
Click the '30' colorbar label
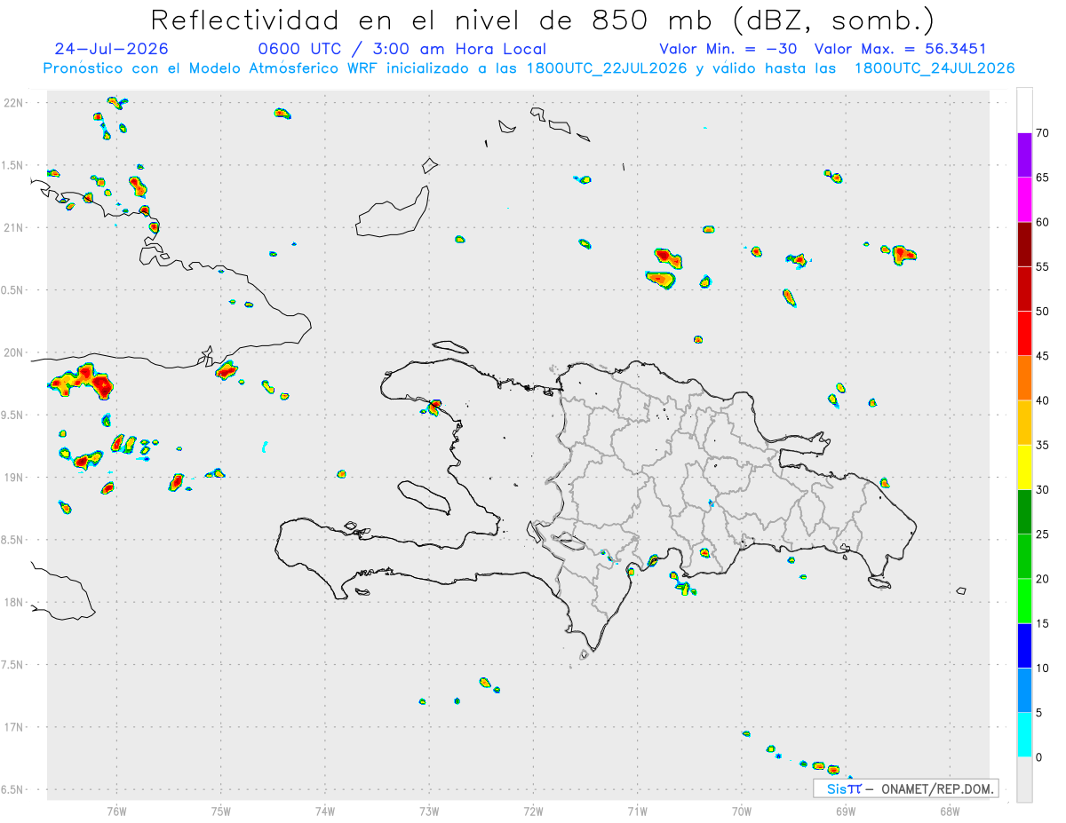[x=1042, y=489]
